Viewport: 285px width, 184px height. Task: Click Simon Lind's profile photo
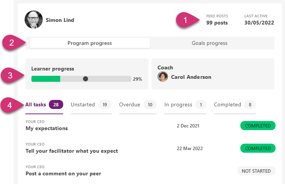pyautogui.click(x=34, y=20)
